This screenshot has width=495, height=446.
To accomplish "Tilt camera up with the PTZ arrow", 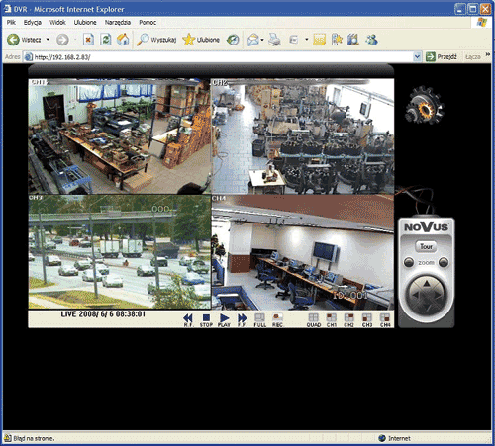I will (427, 283).
